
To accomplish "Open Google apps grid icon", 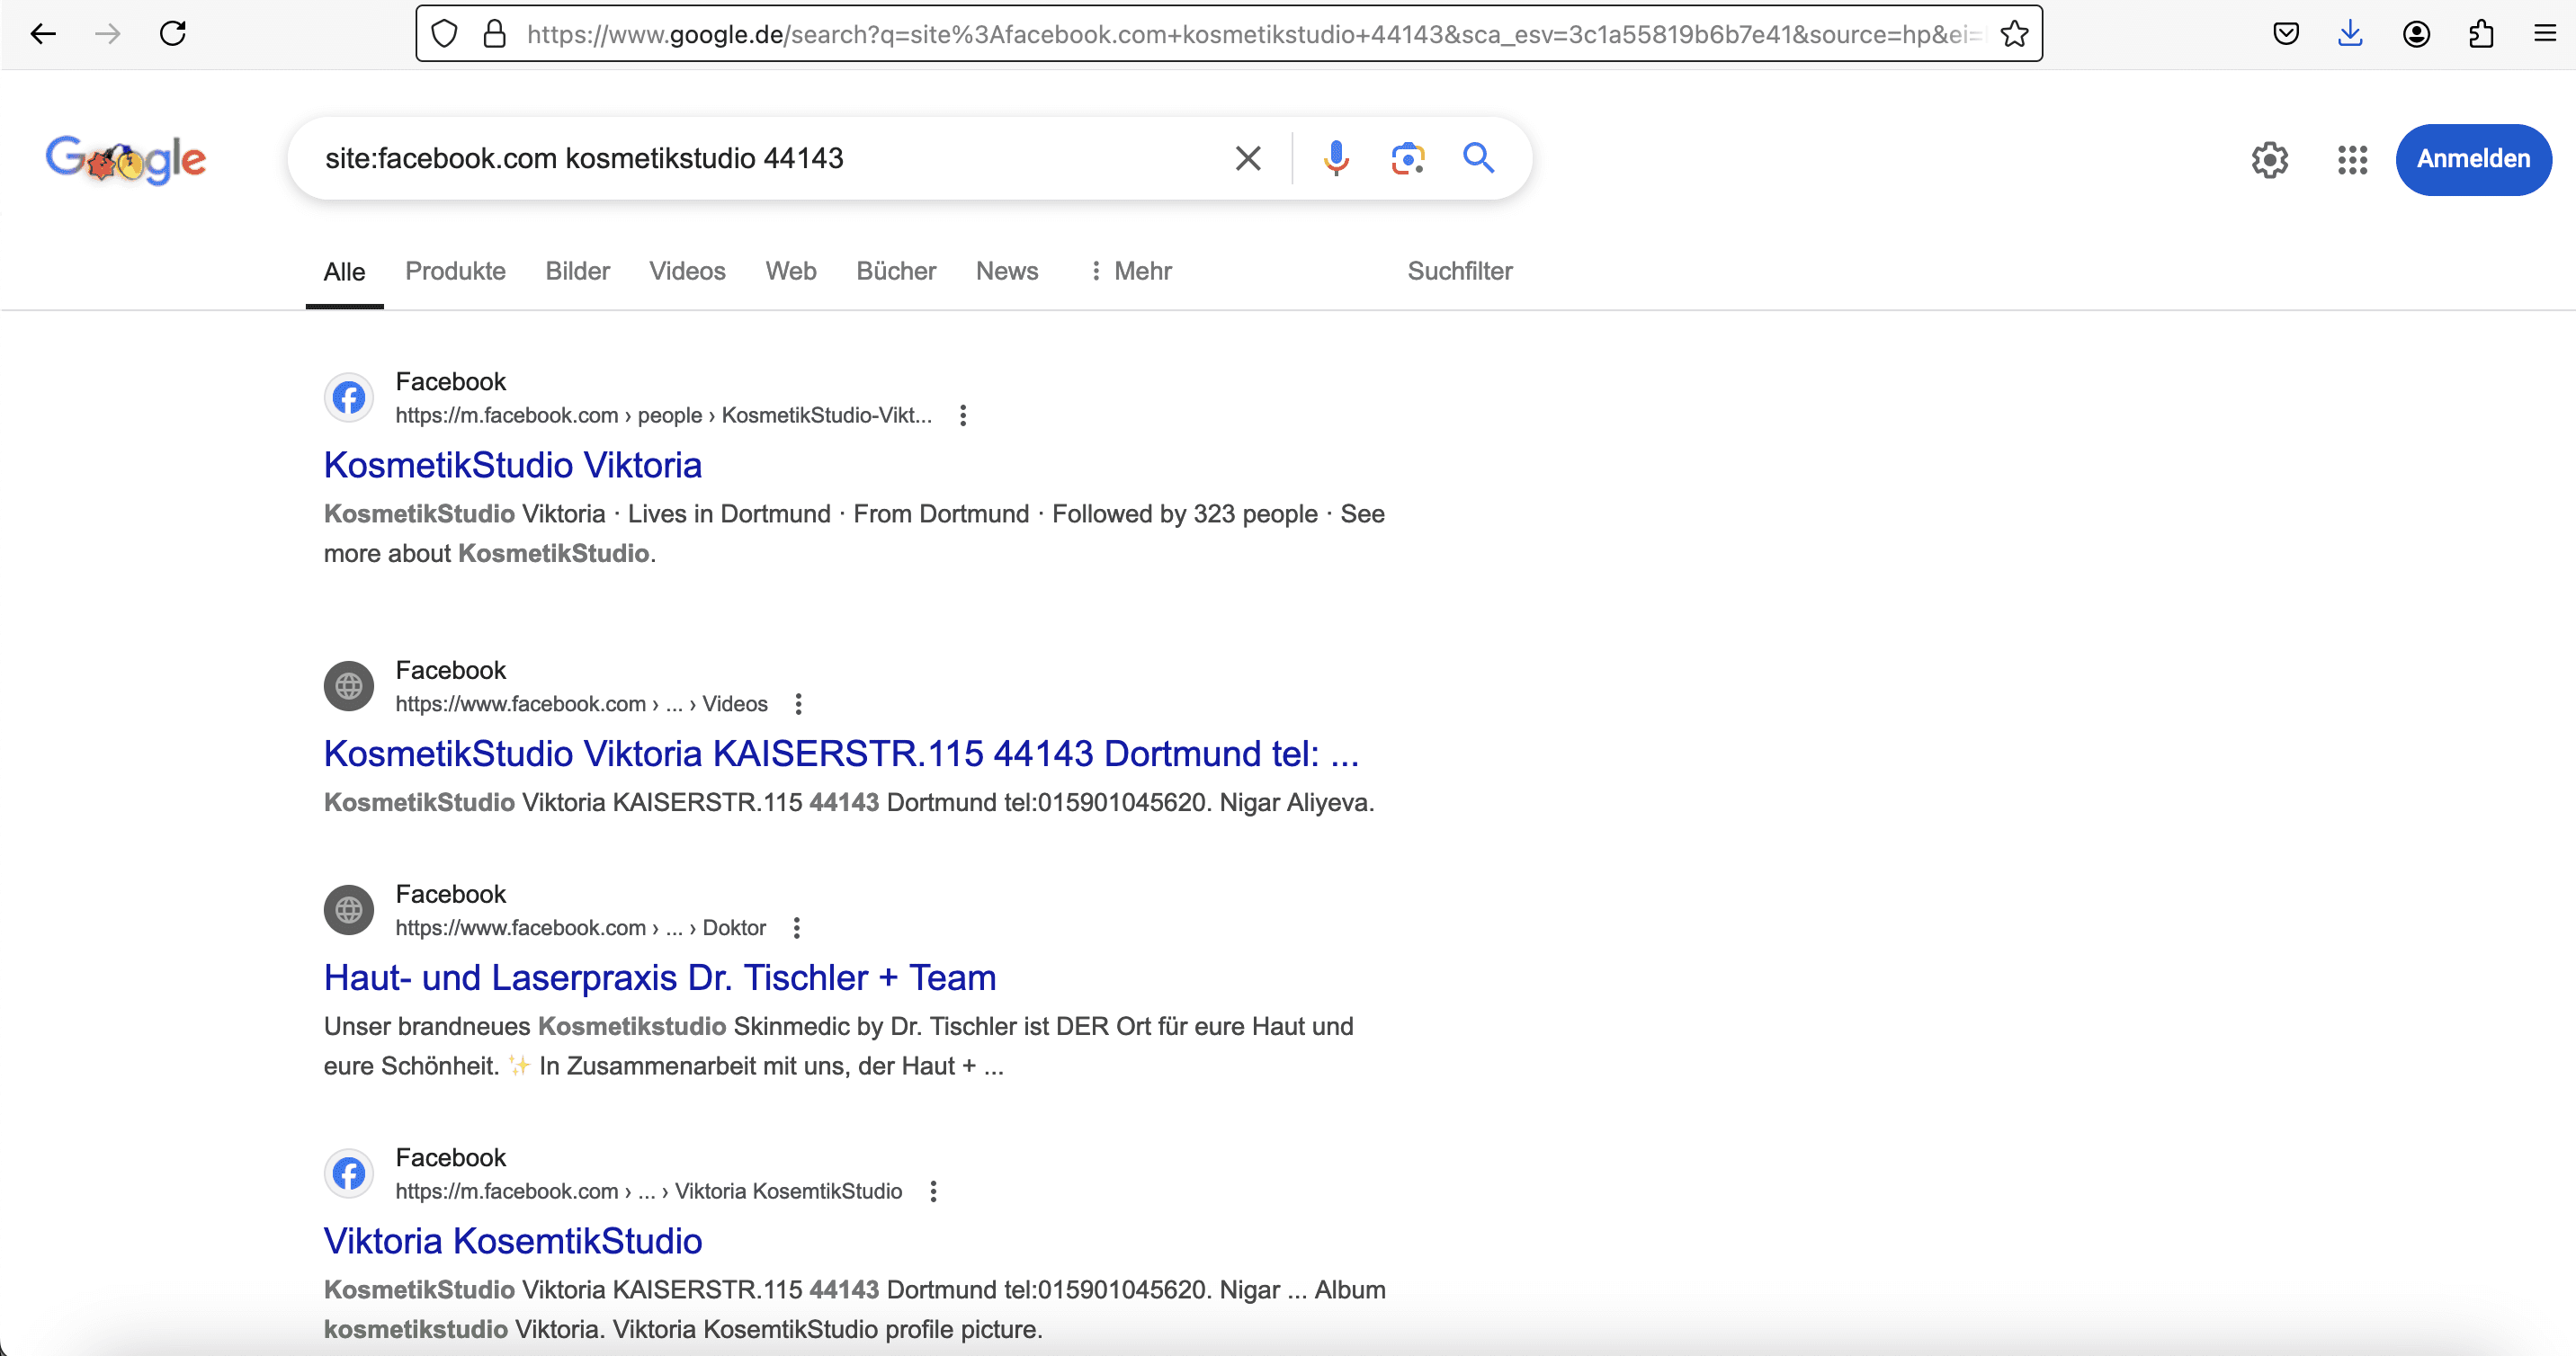I will (x=2352, y=159).
